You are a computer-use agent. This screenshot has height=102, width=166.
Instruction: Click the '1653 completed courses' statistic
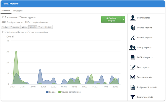(37, 22)
